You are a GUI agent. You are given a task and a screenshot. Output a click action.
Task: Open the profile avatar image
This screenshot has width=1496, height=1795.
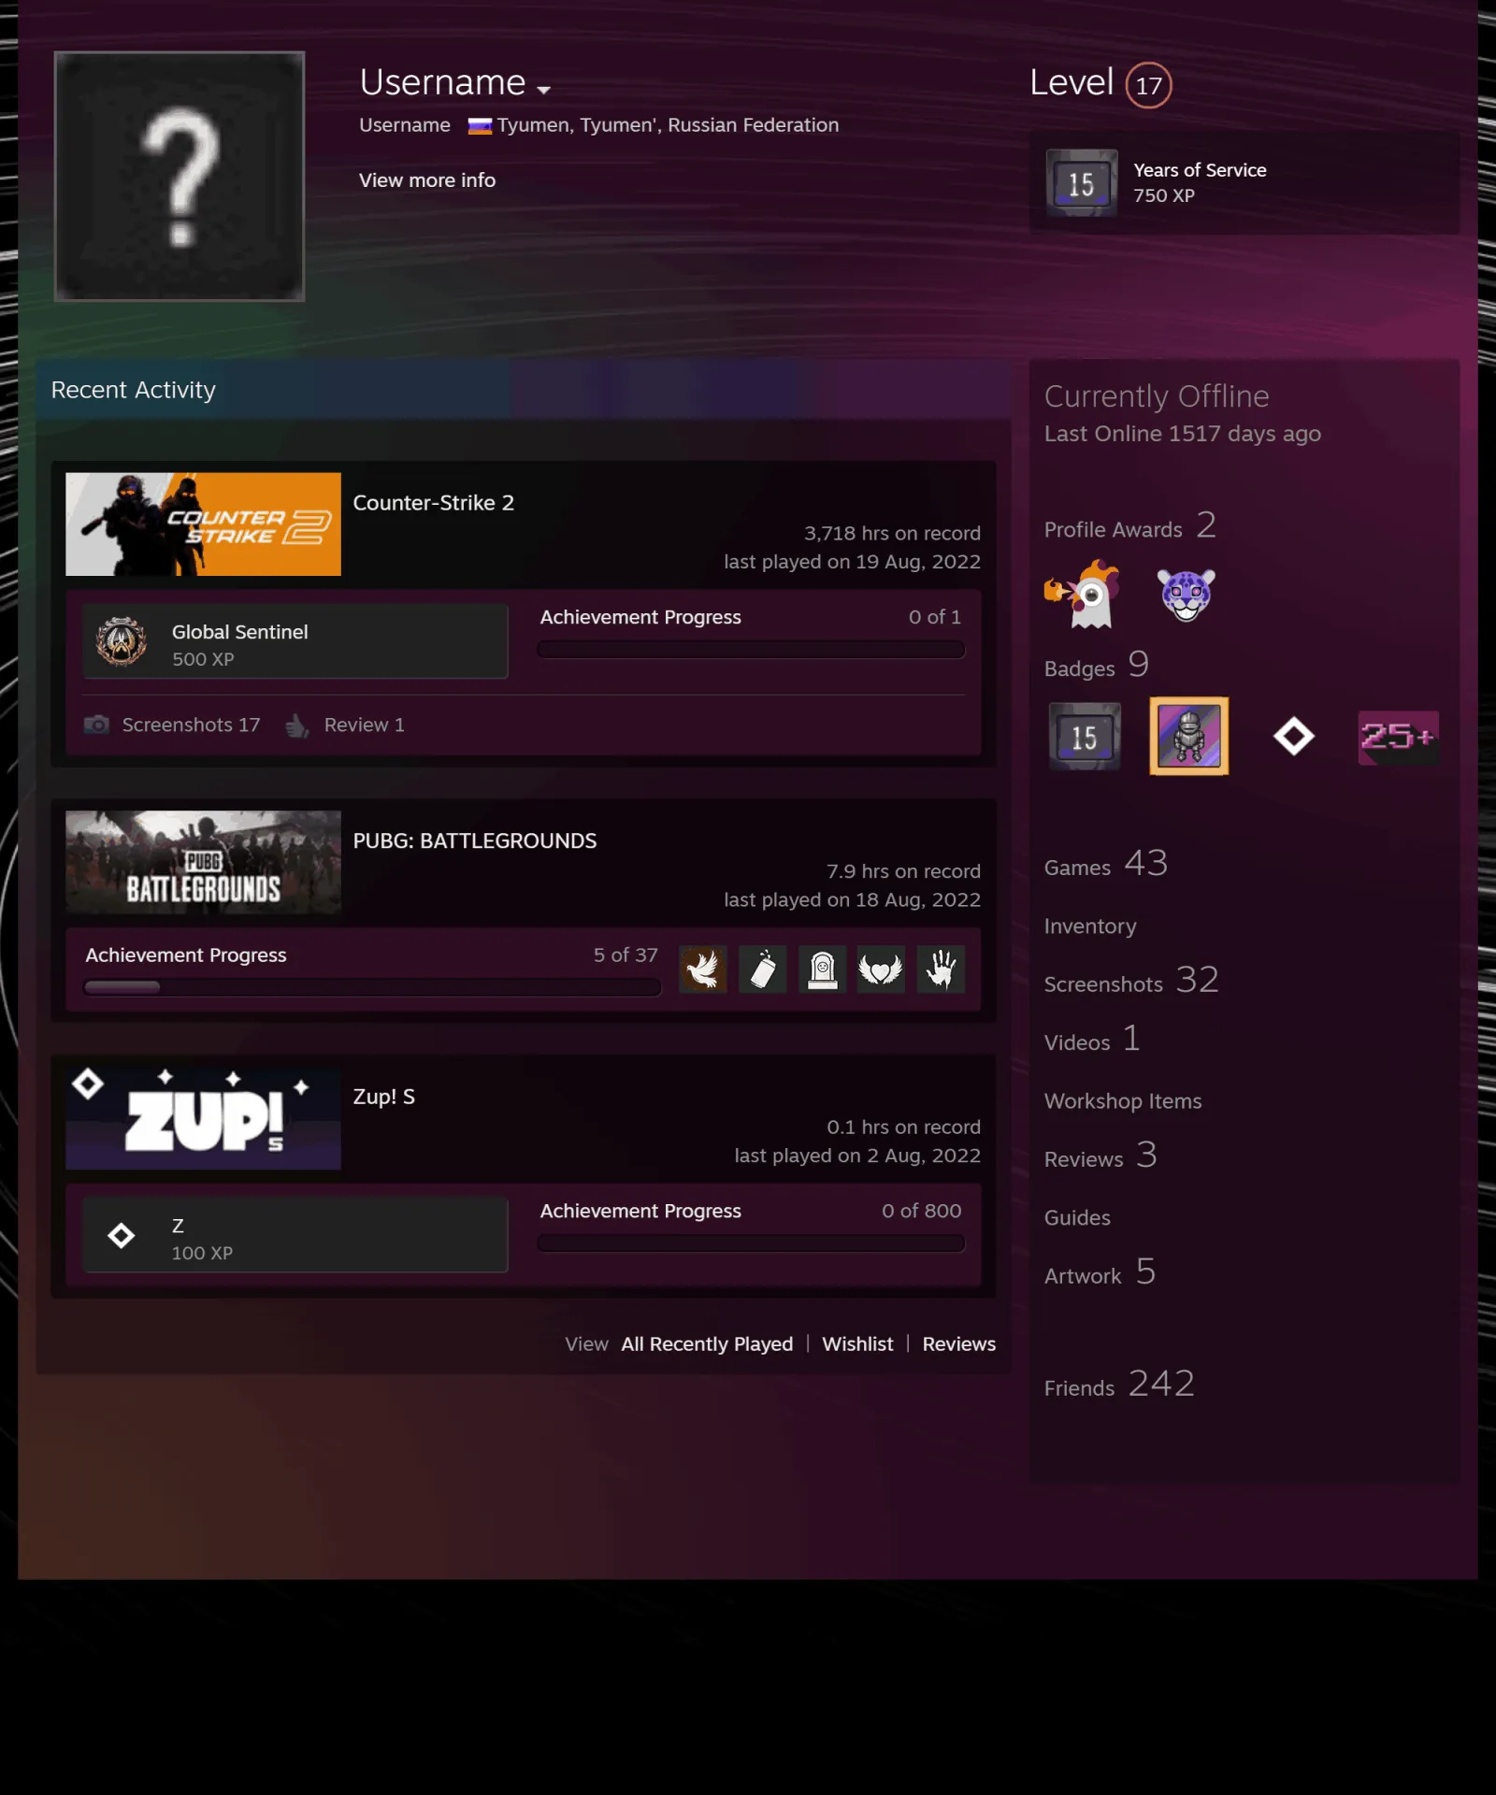point(180,177)
